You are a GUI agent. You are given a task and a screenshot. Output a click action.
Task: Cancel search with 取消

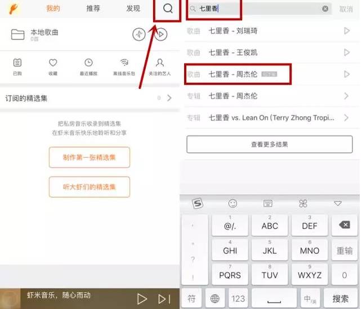point(346,9)
